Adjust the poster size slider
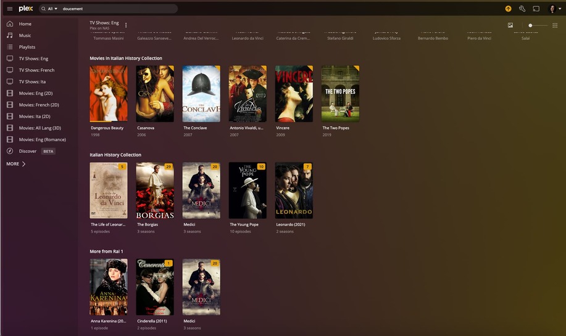The height and width of the screenshot is (336, 566). (538, 25)
